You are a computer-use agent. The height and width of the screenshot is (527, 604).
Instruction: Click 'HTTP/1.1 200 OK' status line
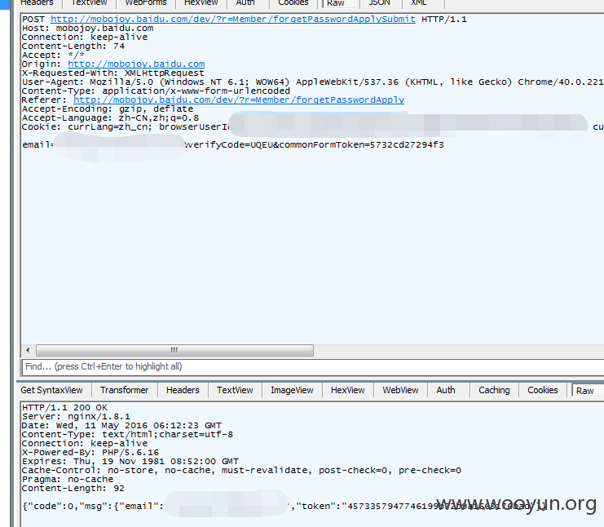(x=64, y=408)
